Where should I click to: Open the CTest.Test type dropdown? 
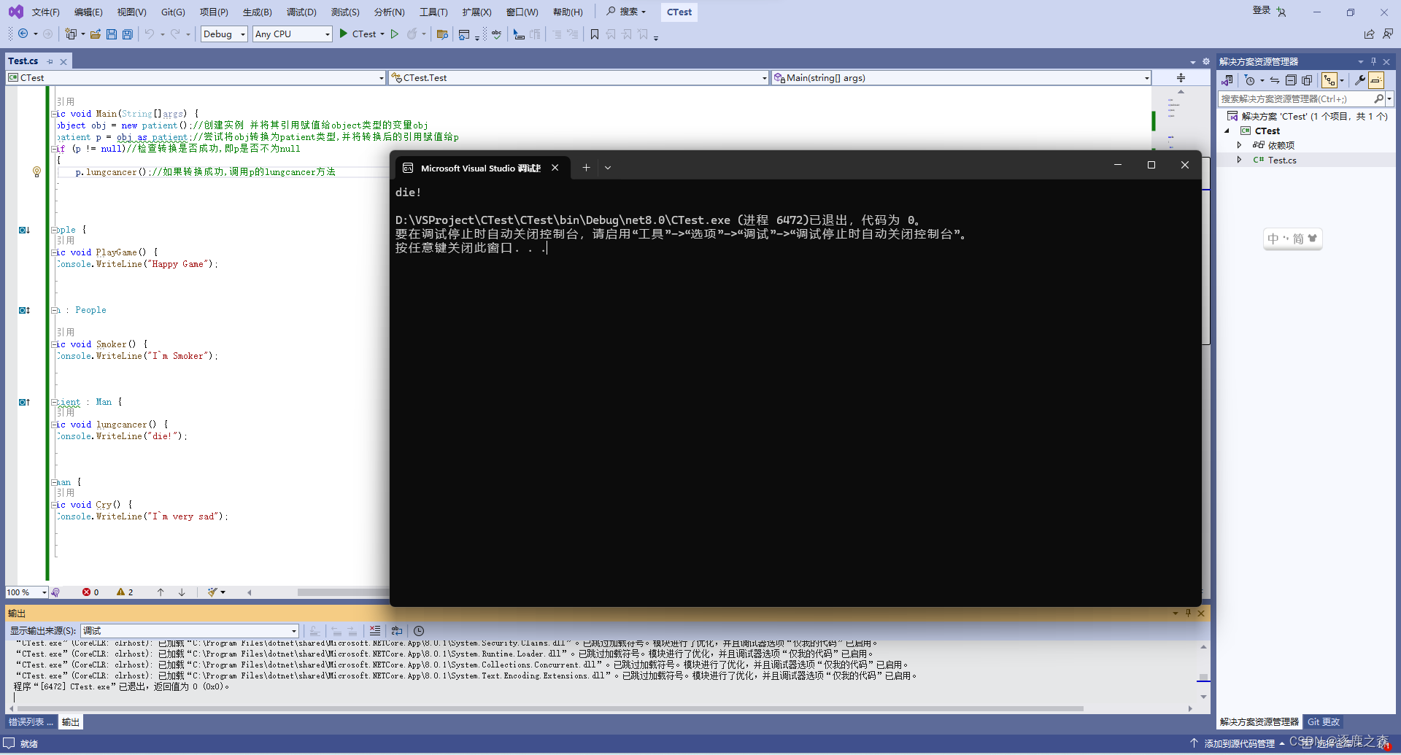tap(579, 78)
